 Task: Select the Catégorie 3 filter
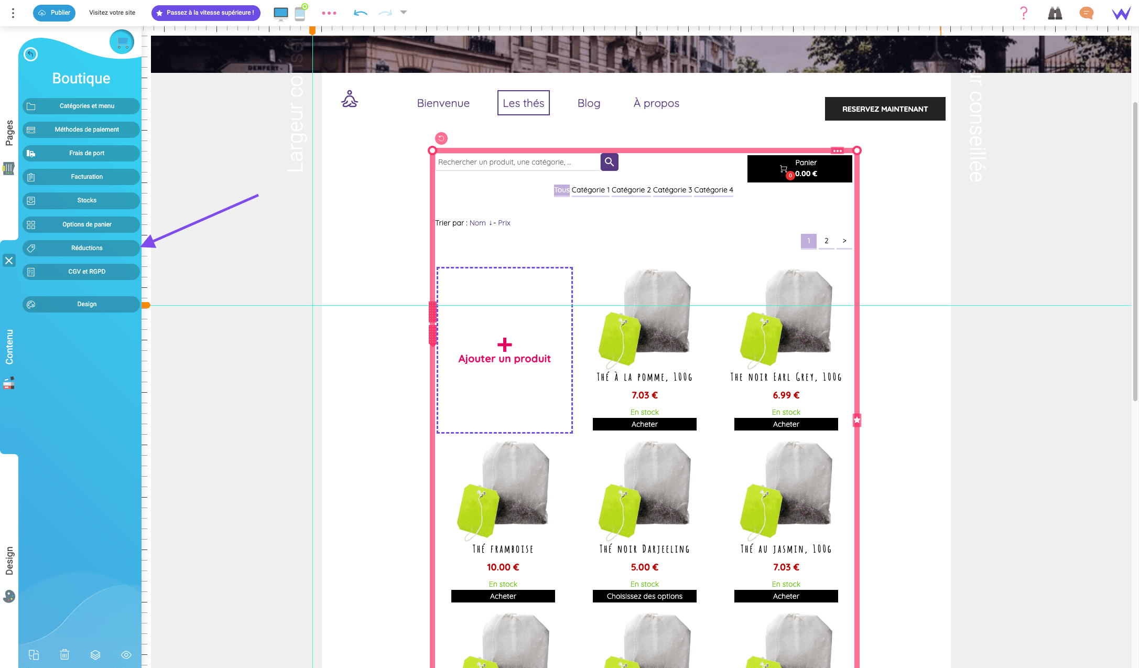click(672, 190)
